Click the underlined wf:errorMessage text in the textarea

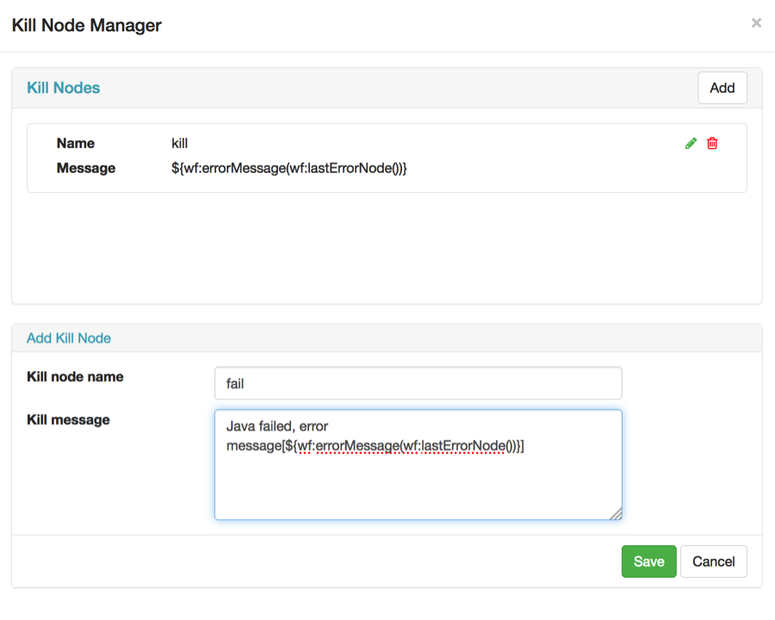[336, 446]
